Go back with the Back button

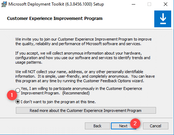point(98,126)
